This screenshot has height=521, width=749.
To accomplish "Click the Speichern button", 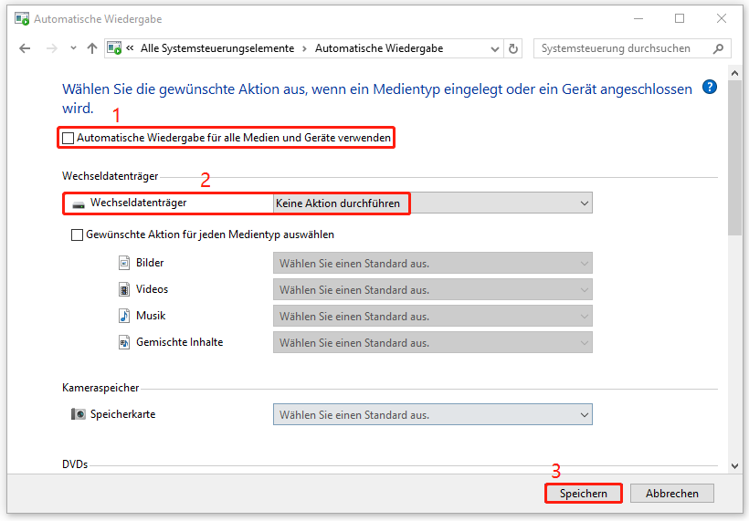I will click(584, 494).
